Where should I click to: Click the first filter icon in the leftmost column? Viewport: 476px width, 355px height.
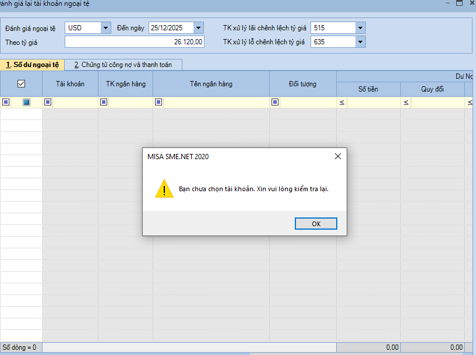(6, 103)
